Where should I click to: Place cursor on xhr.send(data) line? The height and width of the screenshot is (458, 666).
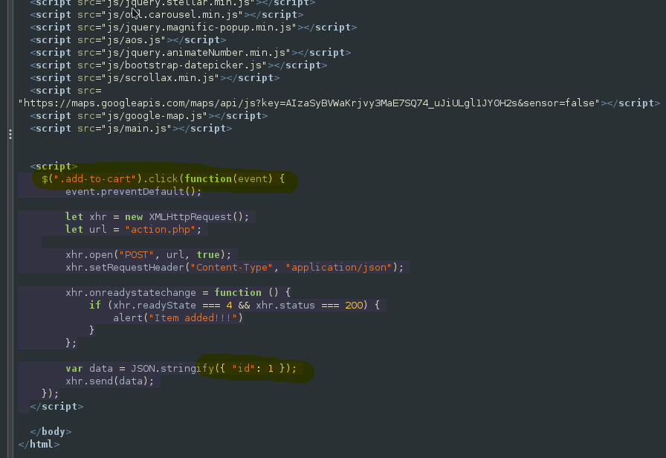(x=109, y=381)
